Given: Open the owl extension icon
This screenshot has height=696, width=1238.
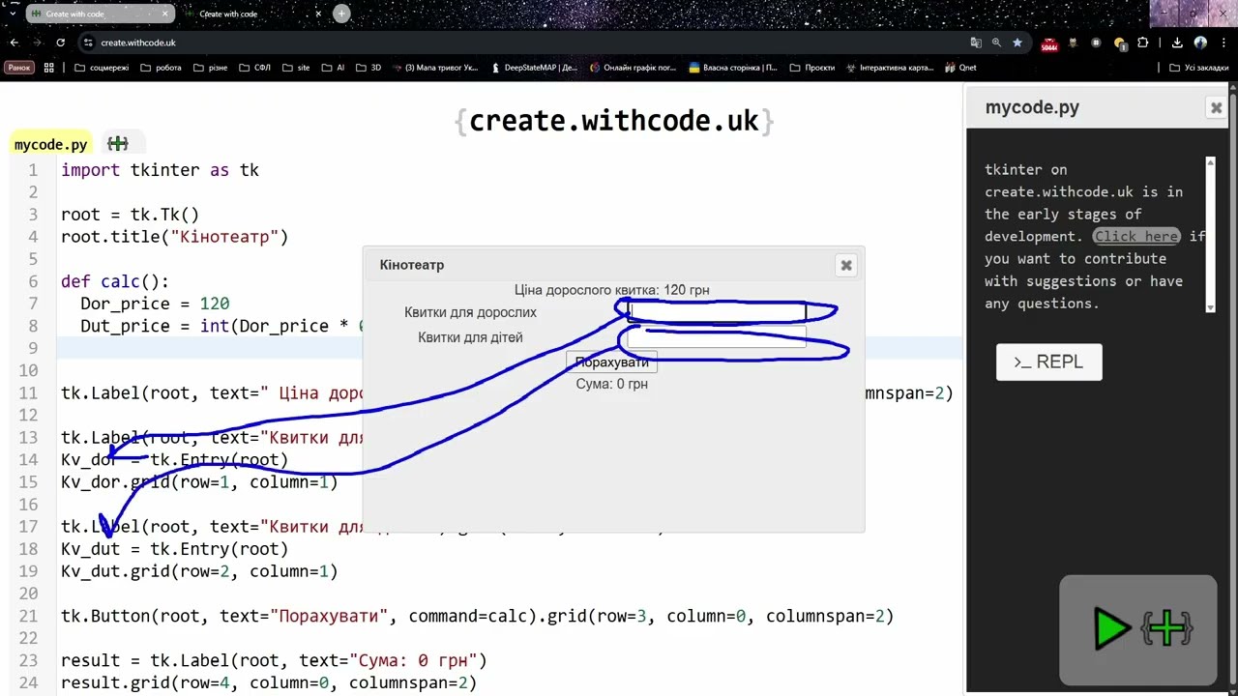Looking at the screenshot, I should coord(1073,43).
